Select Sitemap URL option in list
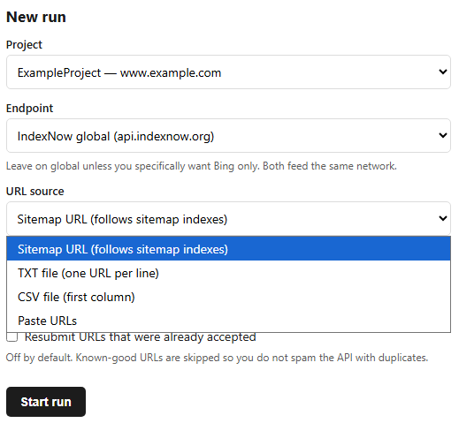The height and width of the screenshot is (423, 459). pos(228,249)
